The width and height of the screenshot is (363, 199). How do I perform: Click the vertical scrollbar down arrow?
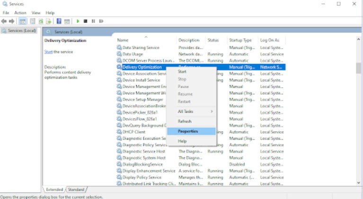359,183
